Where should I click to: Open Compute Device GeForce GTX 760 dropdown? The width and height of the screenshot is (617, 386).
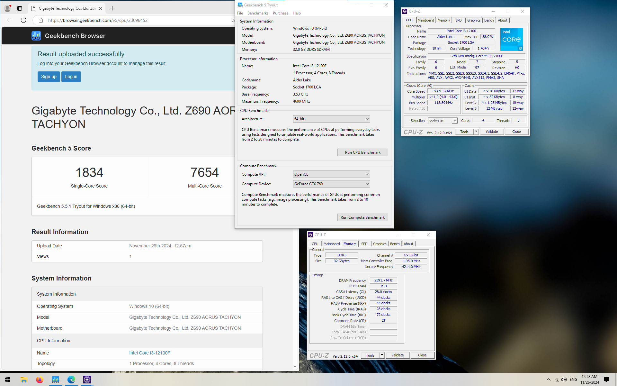pos(331,184)
